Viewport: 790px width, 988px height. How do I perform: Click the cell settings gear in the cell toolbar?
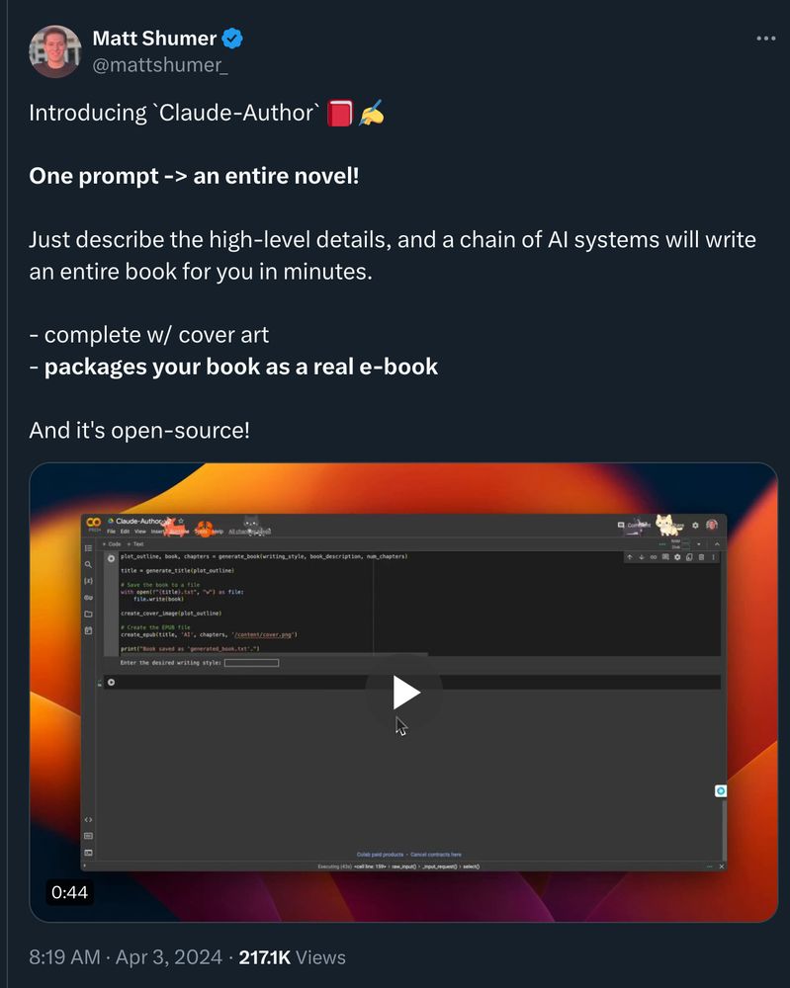pyautogui.click(x=677, y=557)
